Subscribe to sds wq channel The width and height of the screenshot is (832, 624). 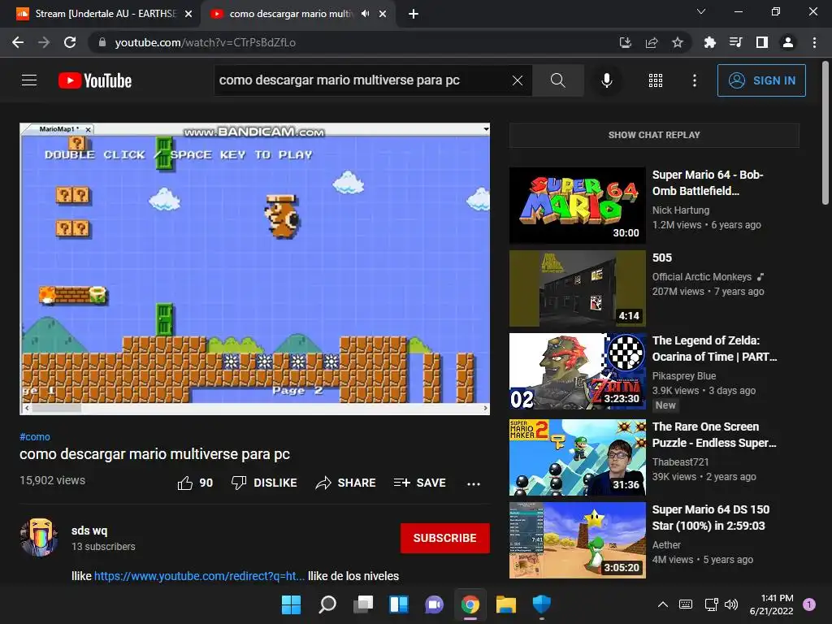pos(444,538)
